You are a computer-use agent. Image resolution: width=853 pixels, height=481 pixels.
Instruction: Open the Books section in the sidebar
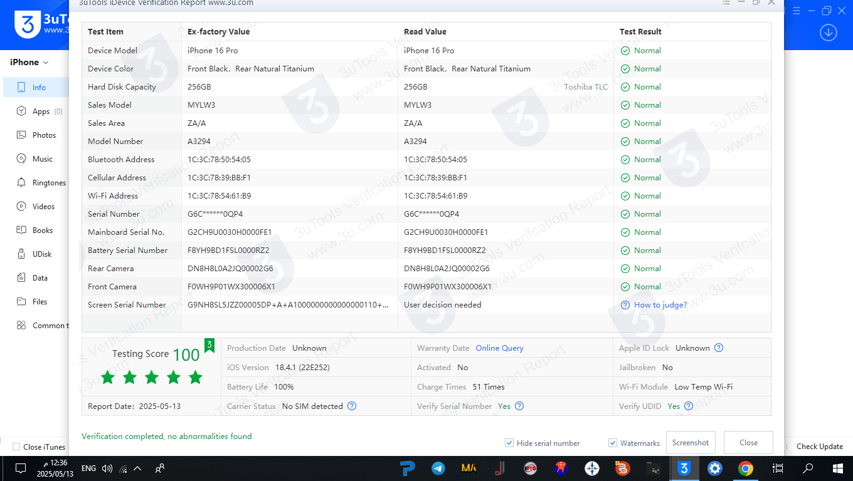[x=36, y=230]
